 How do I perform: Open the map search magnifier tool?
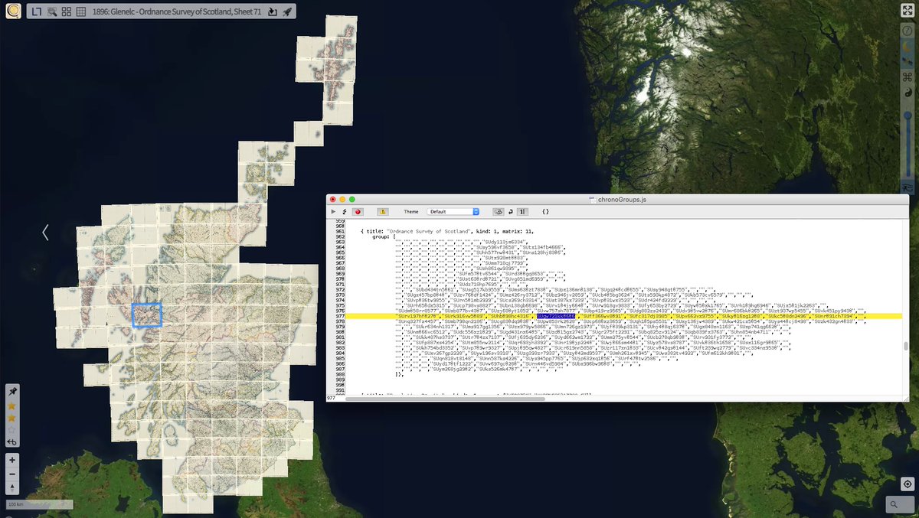click(x=52, y=12)
